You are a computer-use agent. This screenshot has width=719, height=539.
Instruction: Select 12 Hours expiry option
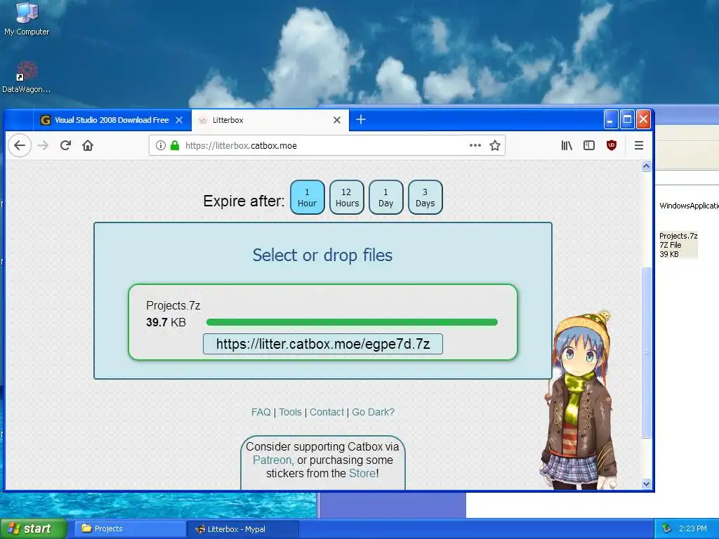347,197
